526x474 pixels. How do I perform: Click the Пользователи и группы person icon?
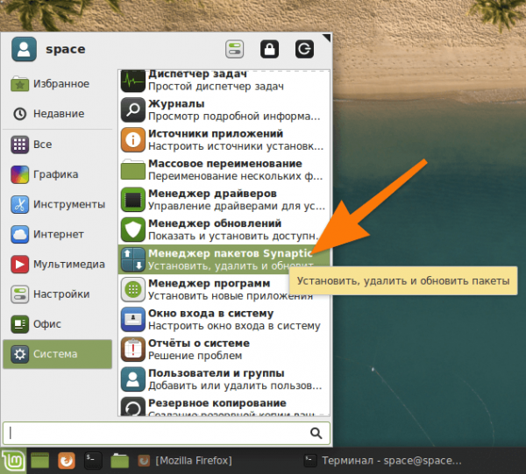pos(133,379)
